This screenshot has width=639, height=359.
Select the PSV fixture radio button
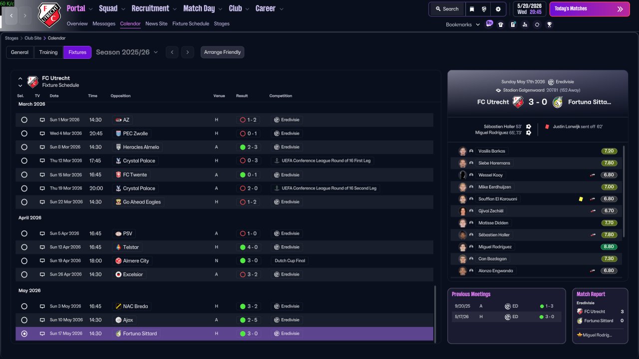24,233
